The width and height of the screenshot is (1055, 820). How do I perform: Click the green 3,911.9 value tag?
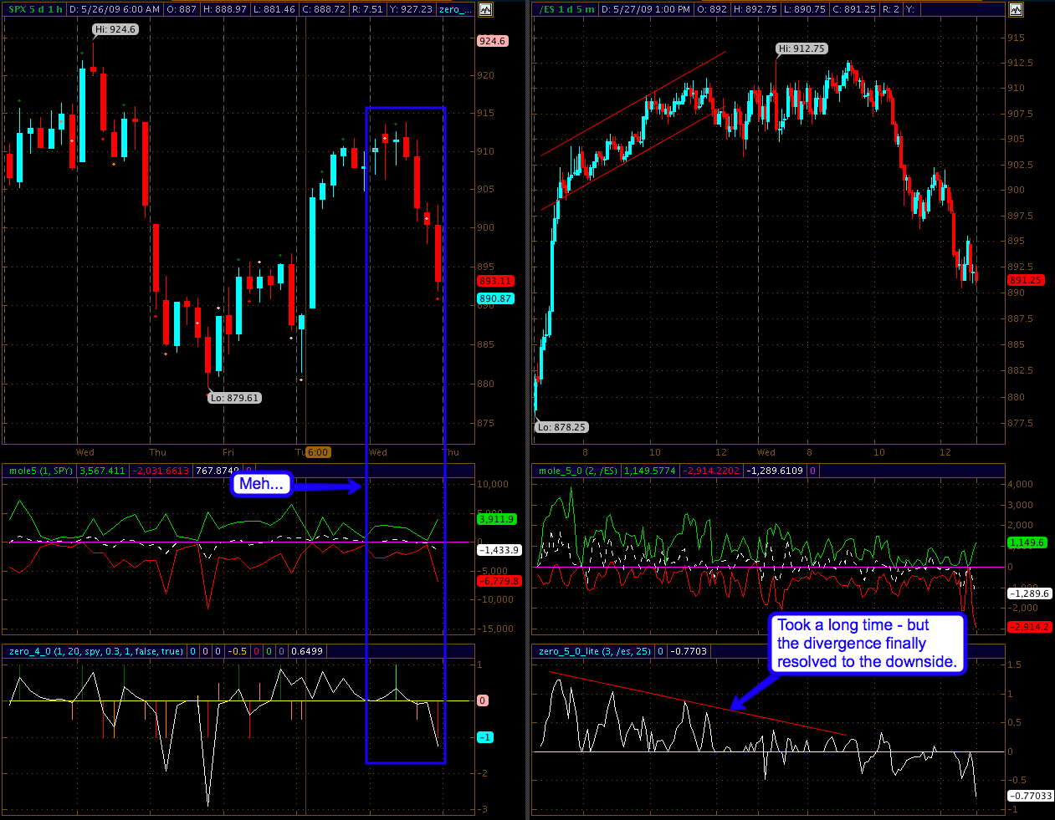pos(496,519)
